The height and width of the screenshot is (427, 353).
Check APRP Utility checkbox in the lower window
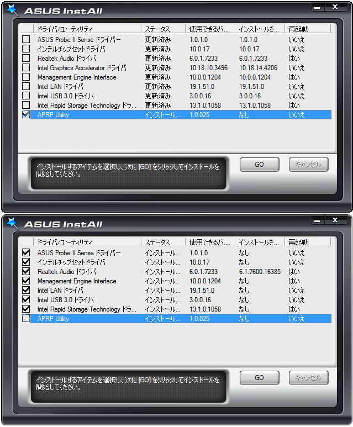[x=26, y=319]
